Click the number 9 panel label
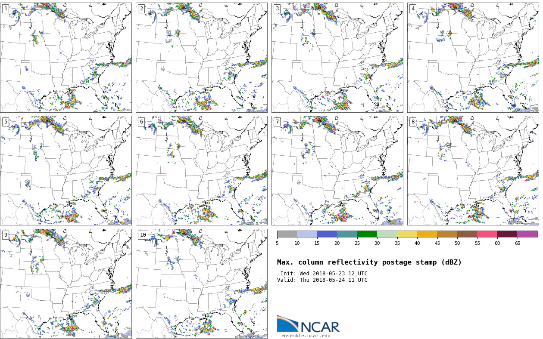This screenshot has width=543, height=339. click(6, 235)
